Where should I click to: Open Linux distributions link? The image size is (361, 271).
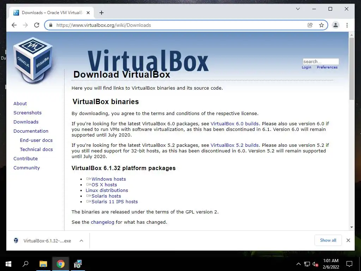click(107, 190)
